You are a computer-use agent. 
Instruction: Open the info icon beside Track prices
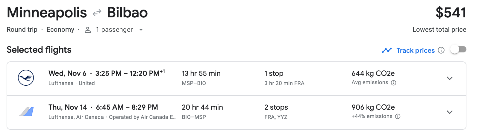click(x=441, y=50)
